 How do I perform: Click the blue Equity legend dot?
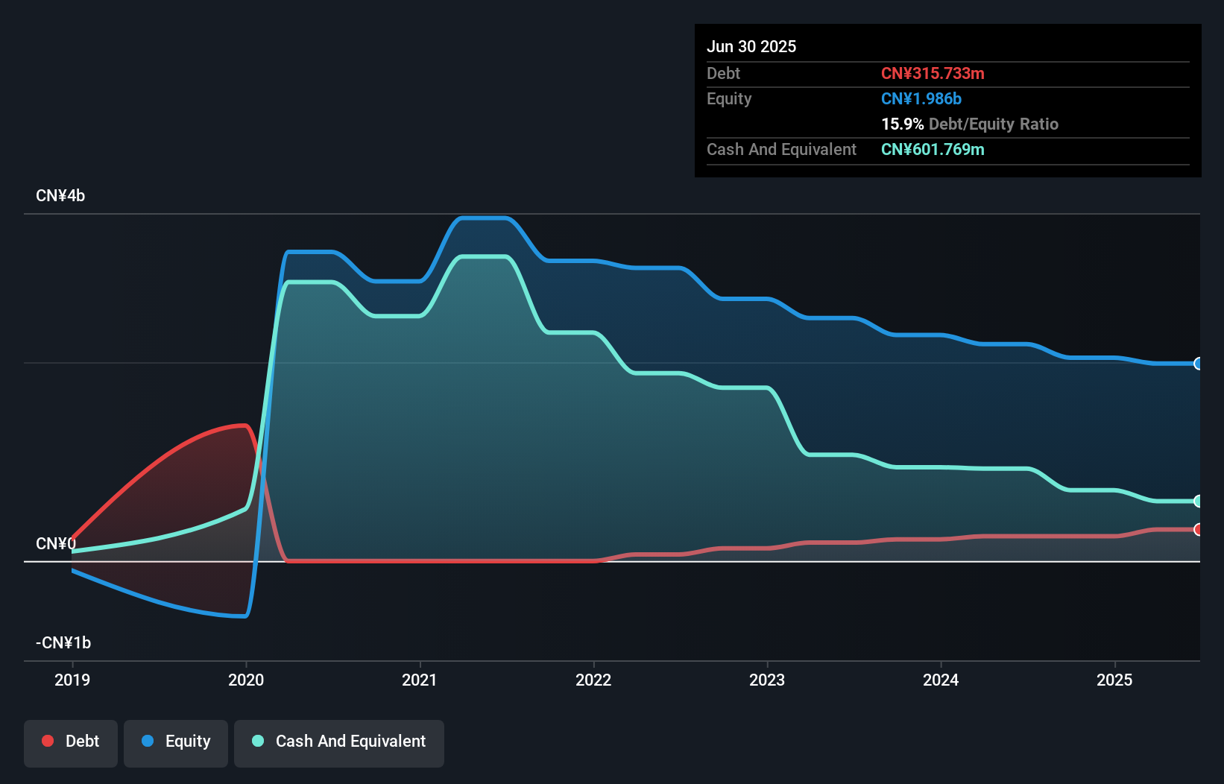pyautogui.click(x=148, y=741)
